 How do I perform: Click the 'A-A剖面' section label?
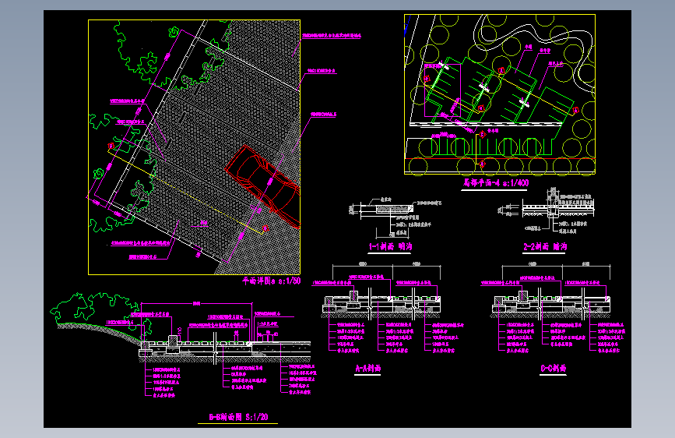coord(368,369)
